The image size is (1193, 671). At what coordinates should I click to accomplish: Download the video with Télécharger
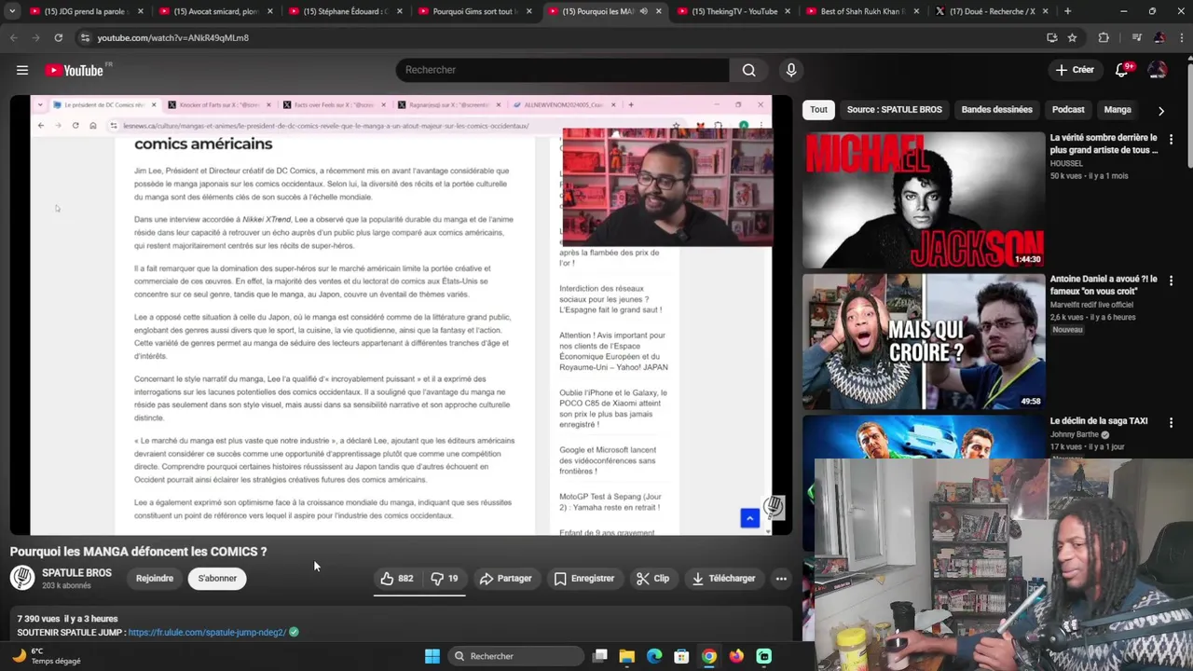click(x=723, y=579)
